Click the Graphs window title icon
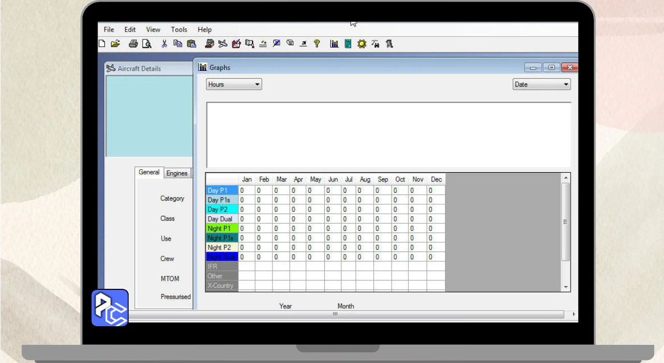 point(202,67)
